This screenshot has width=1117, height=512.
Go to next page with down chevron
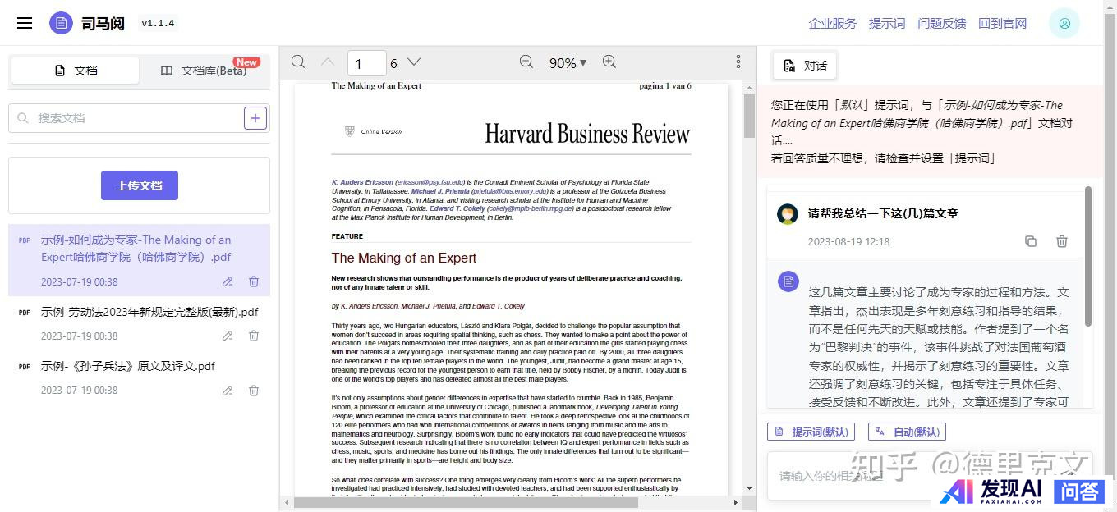tap(414, 62)
